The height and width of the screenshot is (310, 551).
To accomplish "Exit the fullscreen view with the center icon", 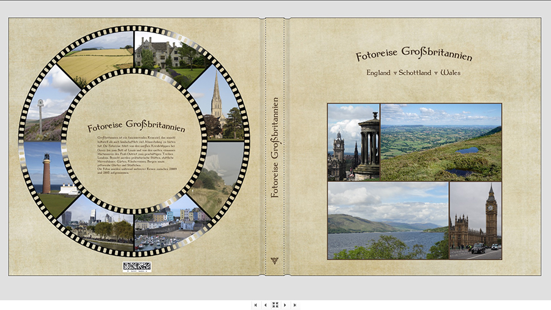I will click(275, 305).
